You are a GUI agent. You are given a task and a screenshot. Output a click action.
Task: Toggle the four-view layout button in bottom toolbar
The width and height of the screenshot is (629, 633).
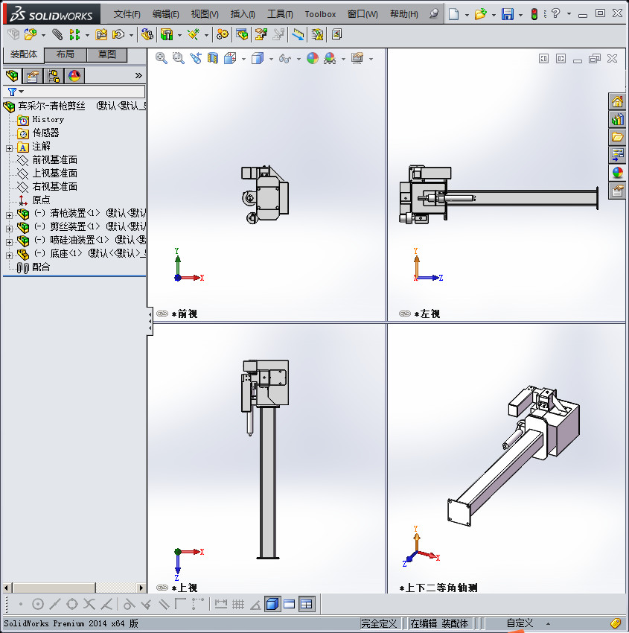(x=307, y=605)
